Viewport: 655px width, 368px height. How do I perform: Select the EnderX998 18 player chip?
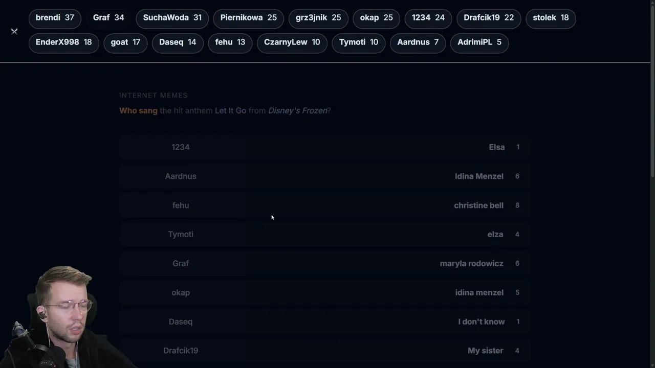click(63, 42)
